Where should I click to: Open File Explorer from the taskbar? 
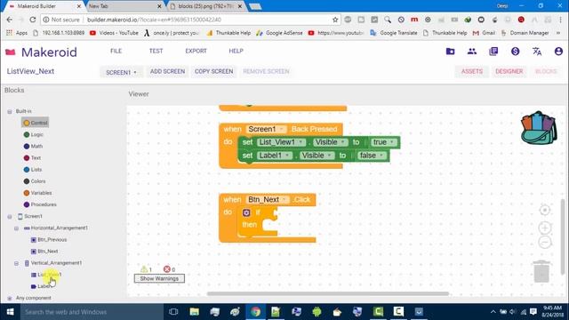194,312
